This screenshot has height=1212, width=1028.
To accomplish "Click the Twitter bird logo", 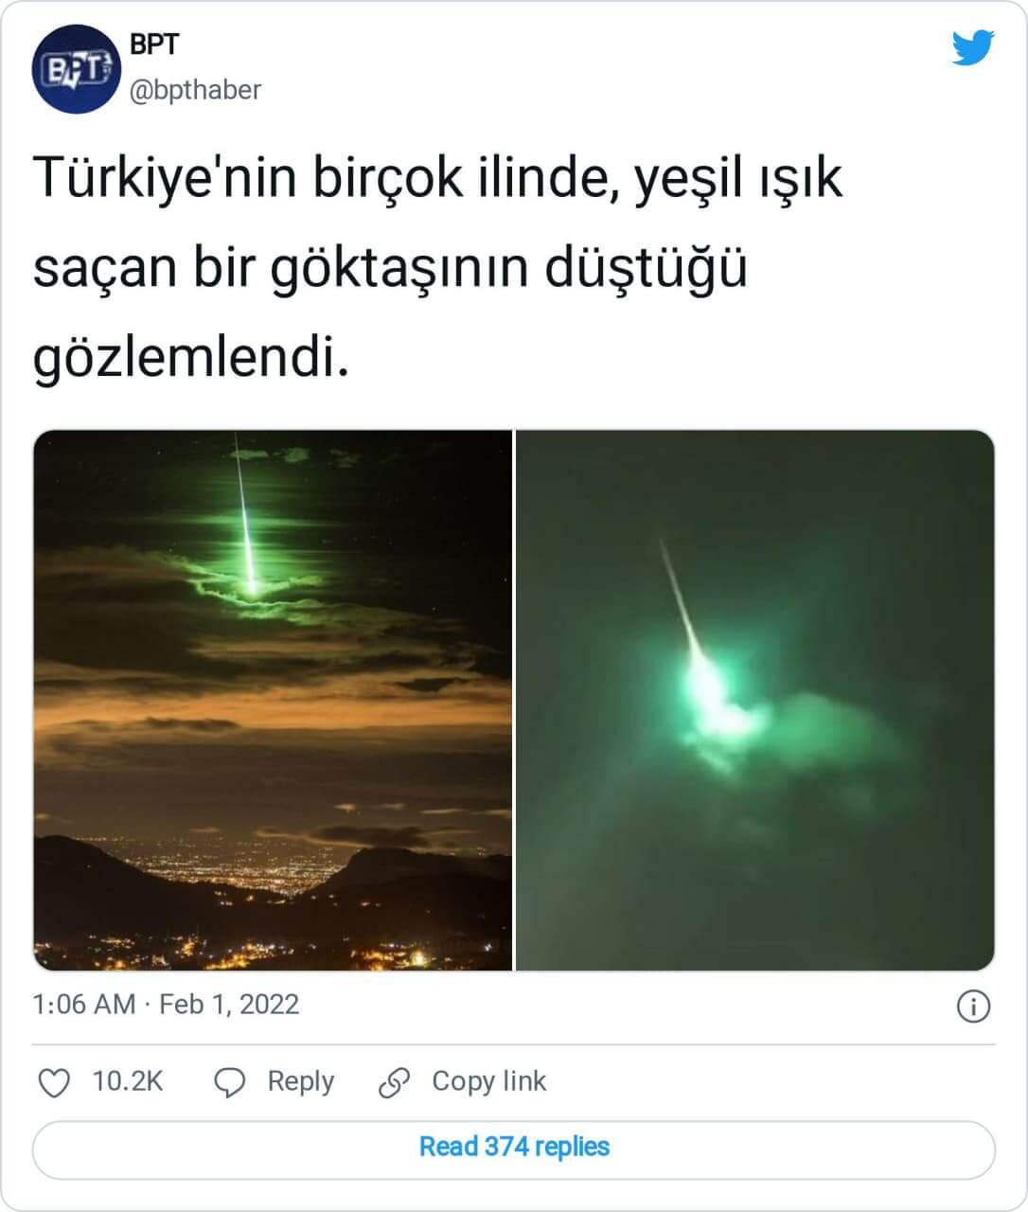I will 973,47.
